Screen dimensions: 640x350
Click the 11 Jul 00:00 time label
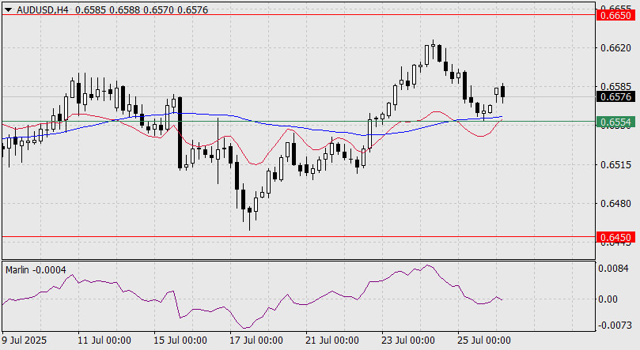[x=104, y=341]
